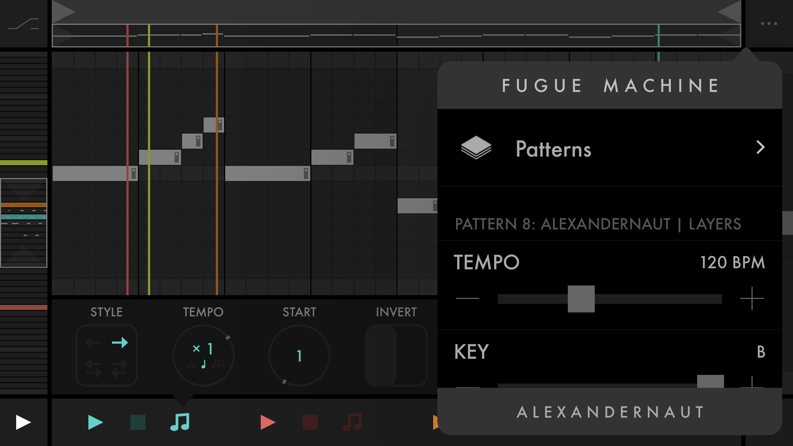The image size is (793, 446).
Task: Select the teal music note icon
Action: click(x=180, y=422)
